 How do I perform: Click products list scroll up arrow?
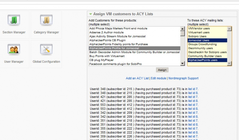pyautogui.click(x=183, y=29)
